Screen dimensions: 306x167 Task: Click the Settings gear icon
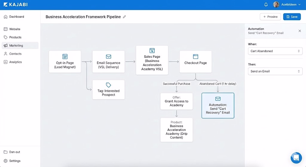pos(6,161)
